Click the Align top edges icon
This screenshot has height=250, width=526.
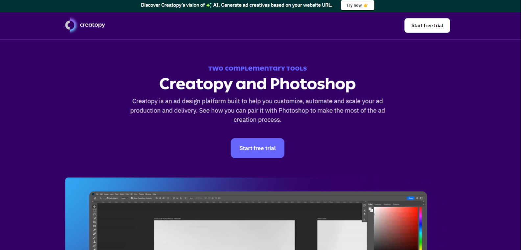pos(174,198)
